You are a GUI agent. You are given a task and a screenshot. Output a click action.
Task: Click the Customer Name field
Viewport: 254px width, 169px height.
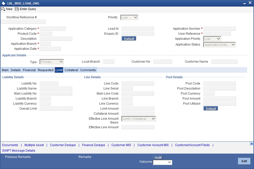(x=224, y=62)
